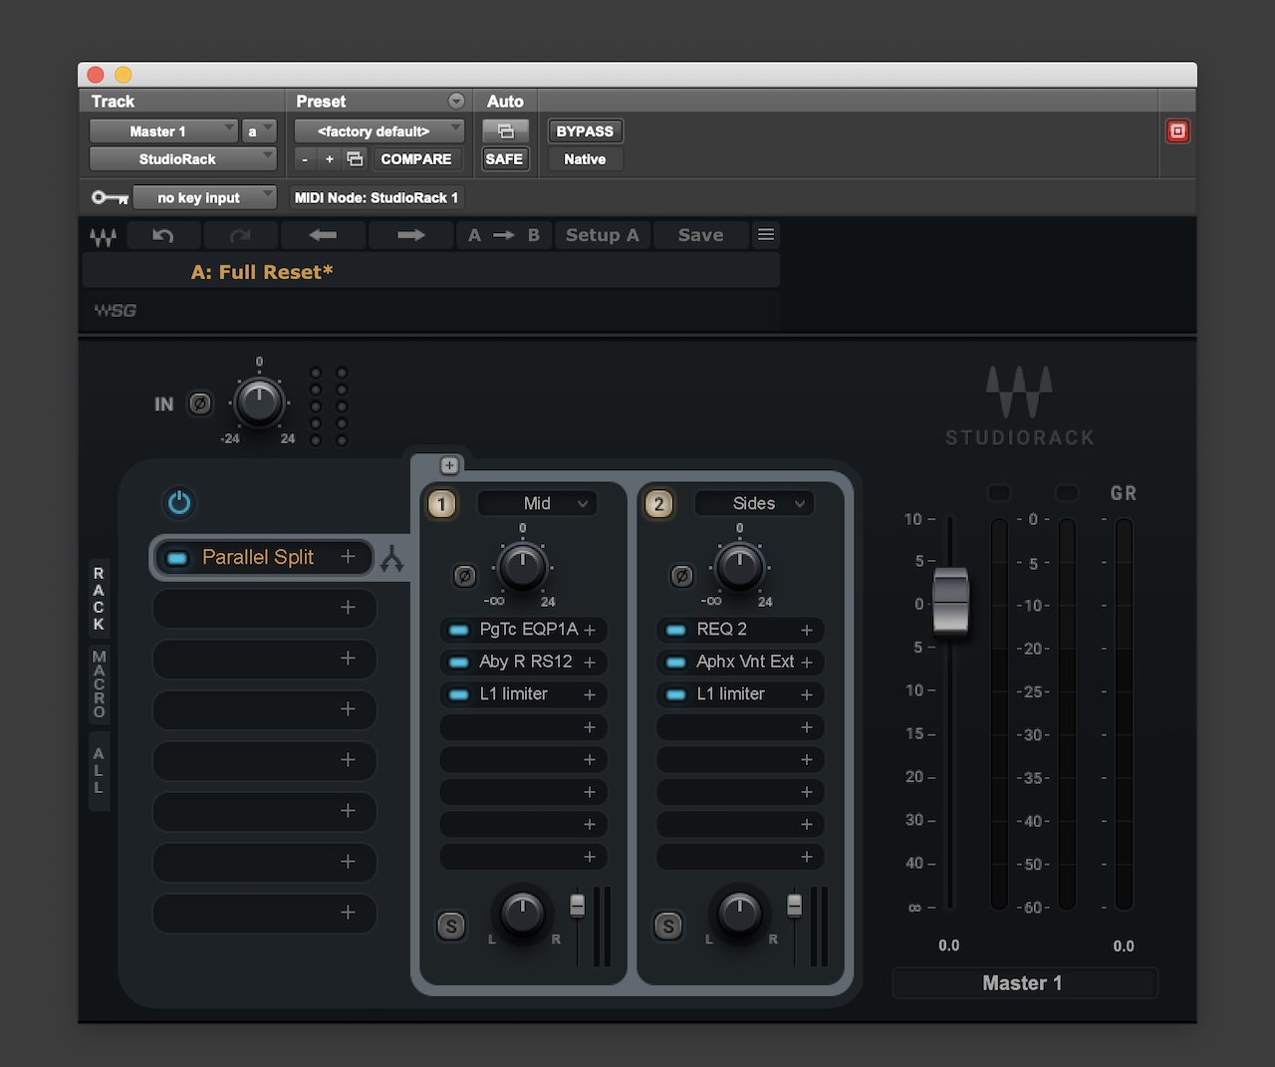Click the main output fader handle
The width and height of the screenshot is (1275, 1067).
coord(950,601)
